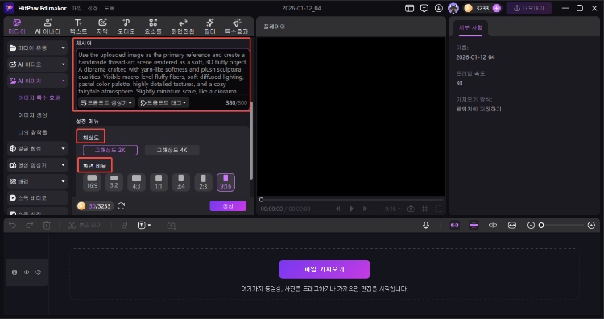Open the feedback message icon
The height and width of the screenshot is (319, 604).
click(x=424, y=8)
